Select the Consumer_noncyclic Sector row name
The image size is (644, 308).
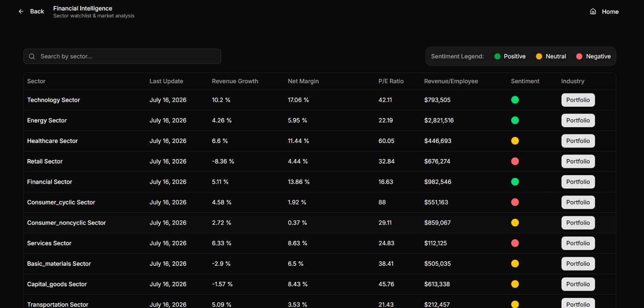tap(66, 223)
